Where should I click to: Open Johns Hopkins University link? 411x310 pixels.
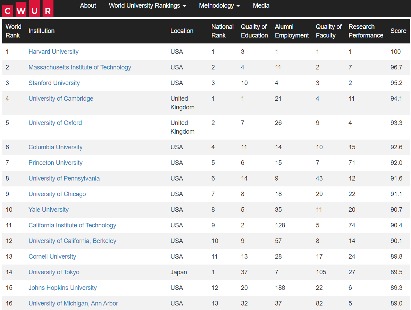tap(62, 288)
